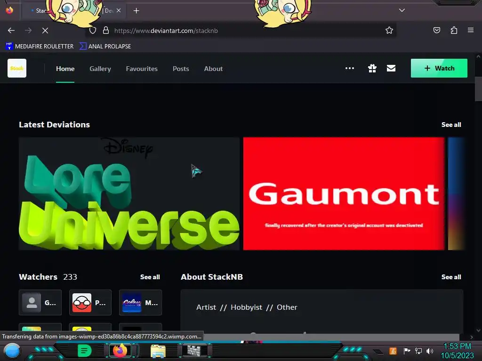Click the gift icon on the profile

pyautogui.click(x=372, y=68)
